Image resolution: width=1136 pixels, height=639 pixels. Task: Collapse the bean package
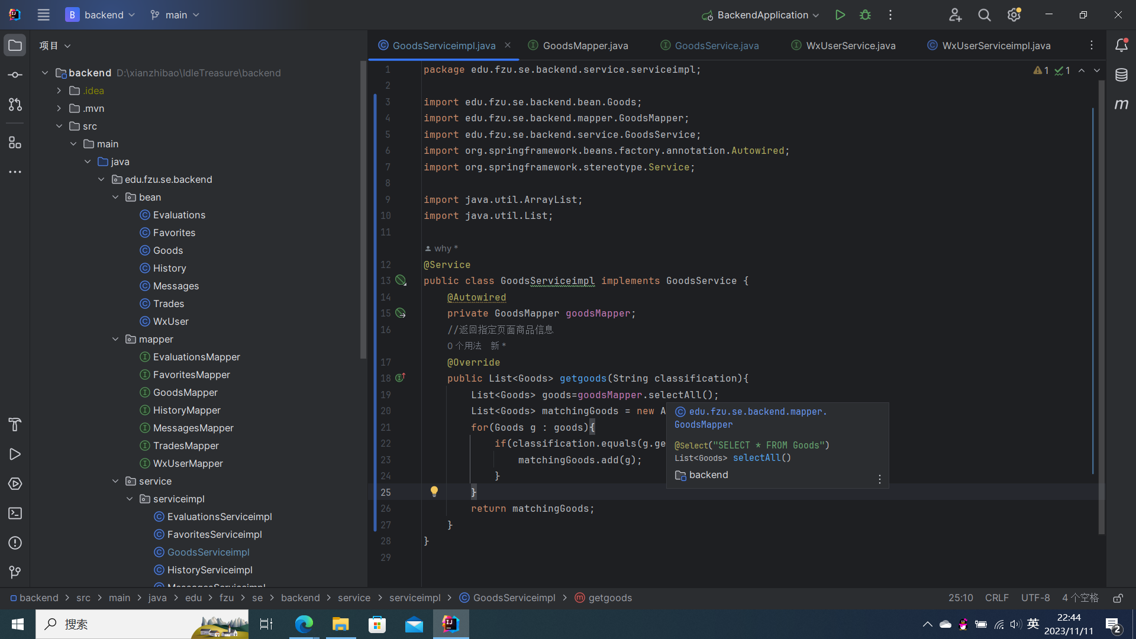click(115, 197)
